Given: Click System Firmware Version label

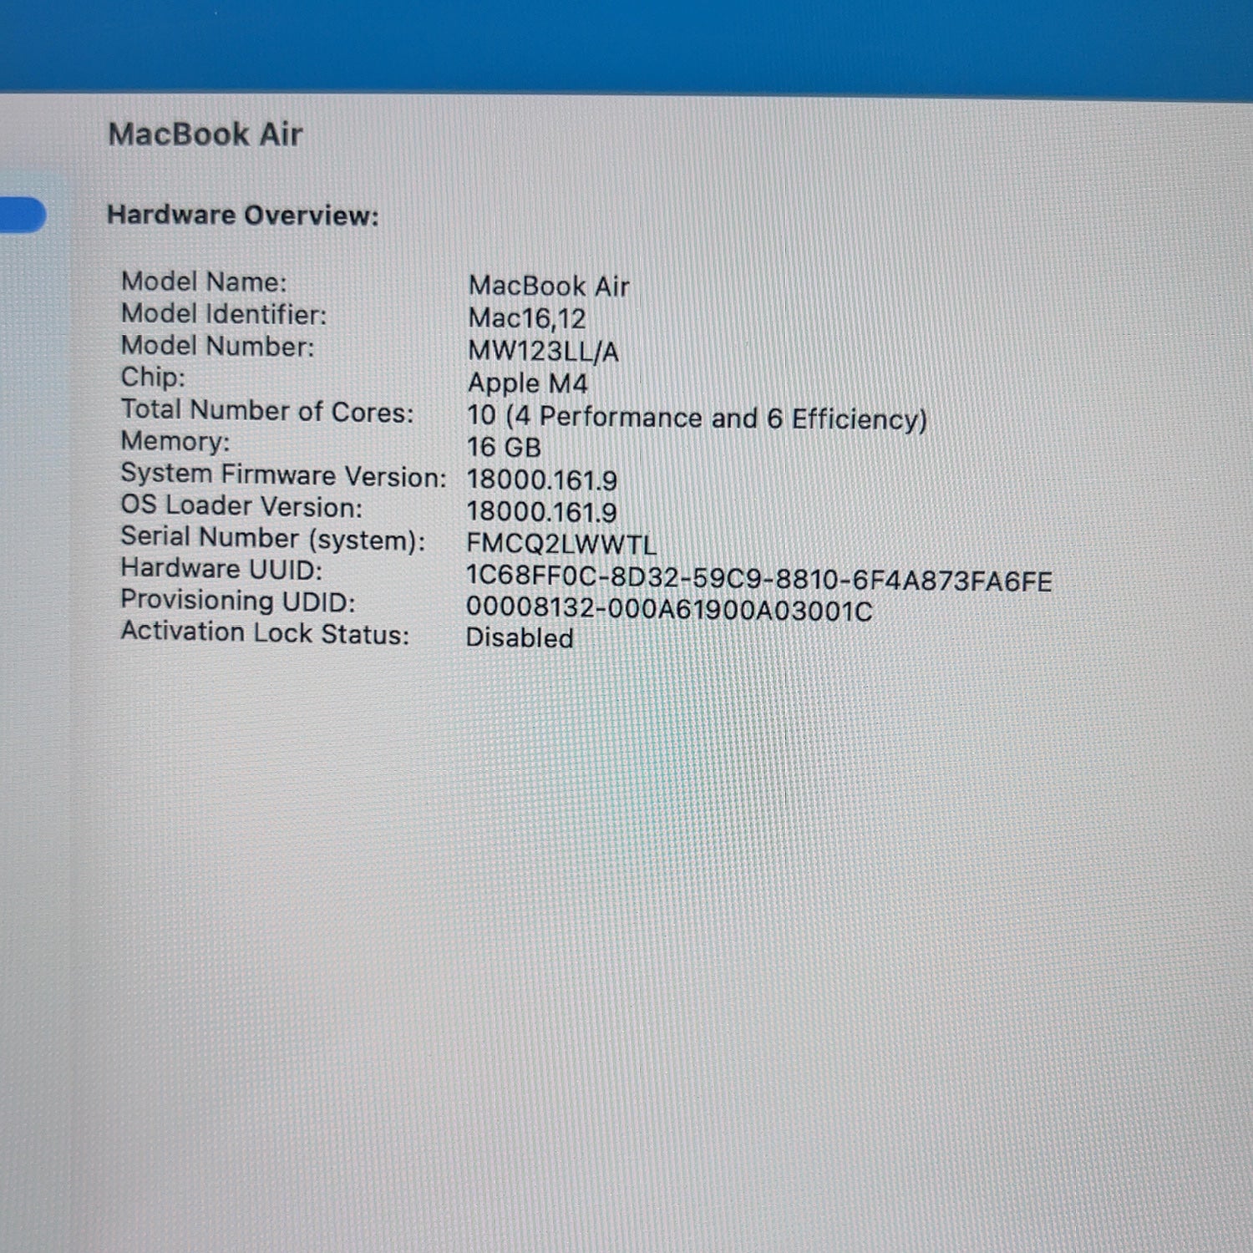Looking at the screenshot, I should [284, 475].
